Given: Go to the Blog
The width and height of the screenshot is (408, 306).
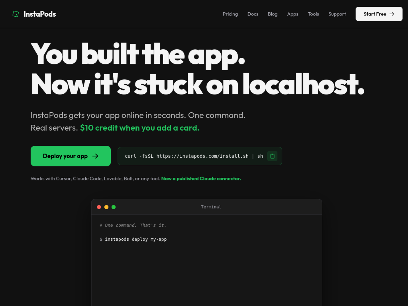Looking at the screenshot, I should (272, 14).
